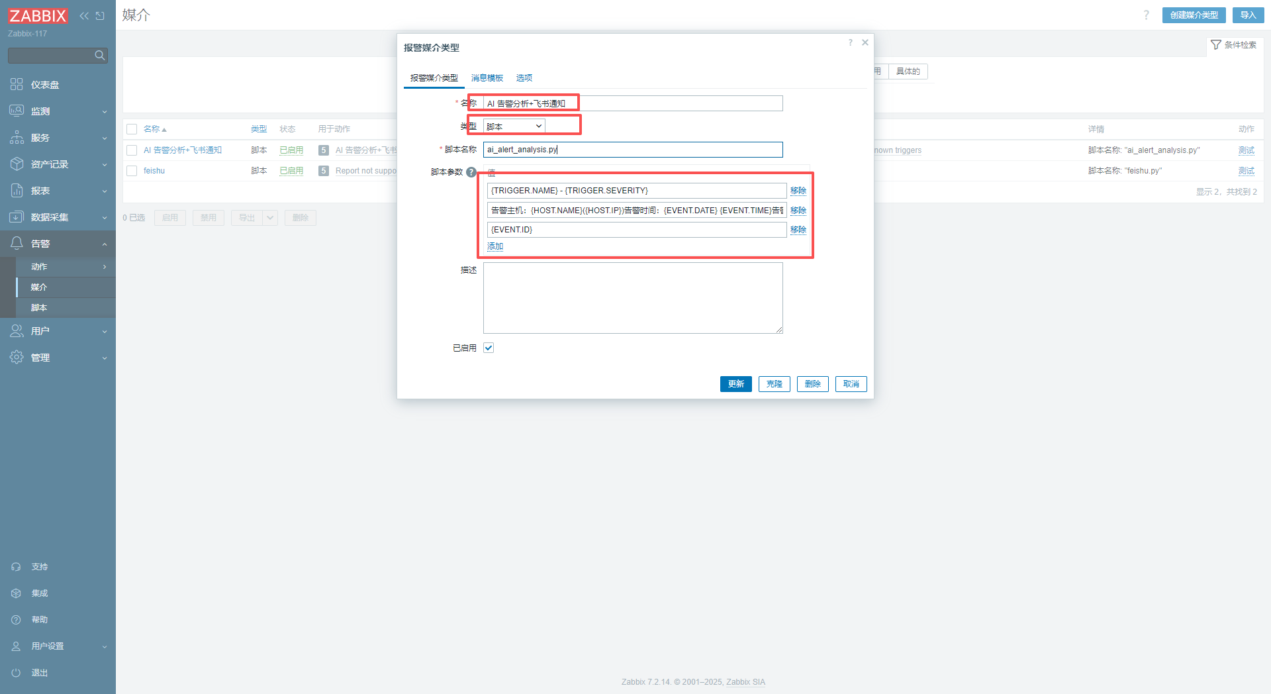Screen dimensions: 1271x694
Task: Open the 类型 type dropdown
Action: 514,126
